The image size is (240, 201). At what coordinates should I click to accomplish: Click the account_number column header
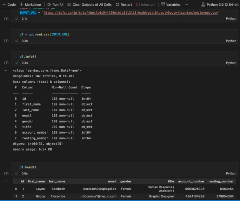coord(191,181)
